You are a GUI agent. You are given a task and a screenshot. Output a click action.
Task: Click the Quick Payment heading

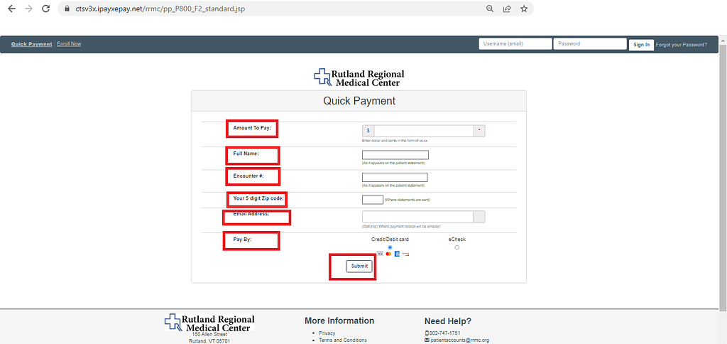point(359,101)
